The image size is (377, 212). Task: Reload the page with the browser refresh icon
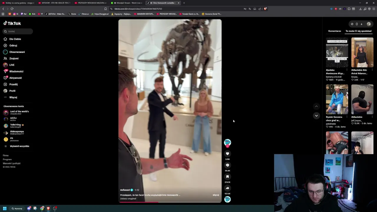click(12, 9)
